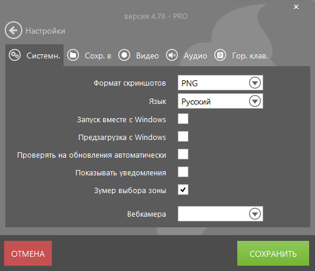Click the gears icon of Системн. tab
315x271 pixels.
tap(15, 55)
